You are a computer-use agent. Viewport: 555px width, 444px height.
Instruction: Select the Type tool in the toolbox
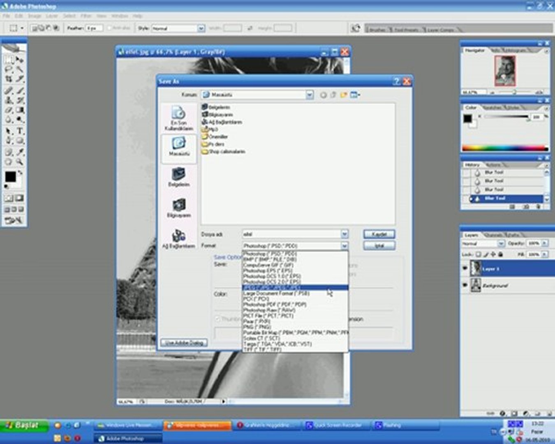coord(19,131)
